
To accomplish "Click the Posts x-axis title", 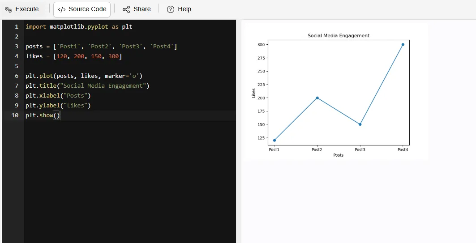I will click(x=339, y=155).
